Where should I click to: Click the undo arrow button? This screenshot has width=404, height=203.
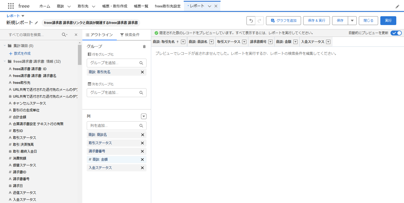251,21
